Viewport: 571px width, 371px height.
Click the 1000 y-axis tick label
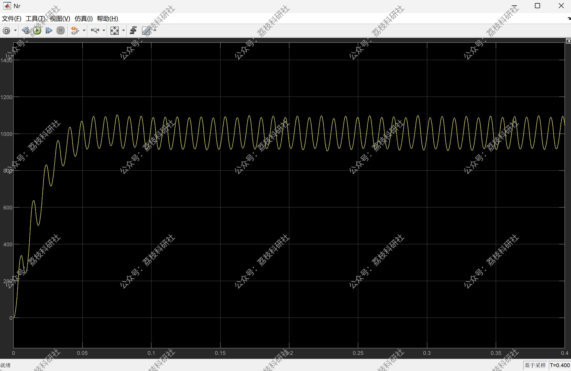tap(6, 134)
